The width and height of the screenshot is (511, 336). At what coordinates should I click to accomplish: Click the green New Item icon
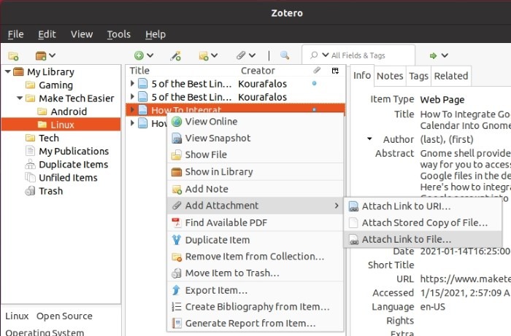[x=139, y=55]
